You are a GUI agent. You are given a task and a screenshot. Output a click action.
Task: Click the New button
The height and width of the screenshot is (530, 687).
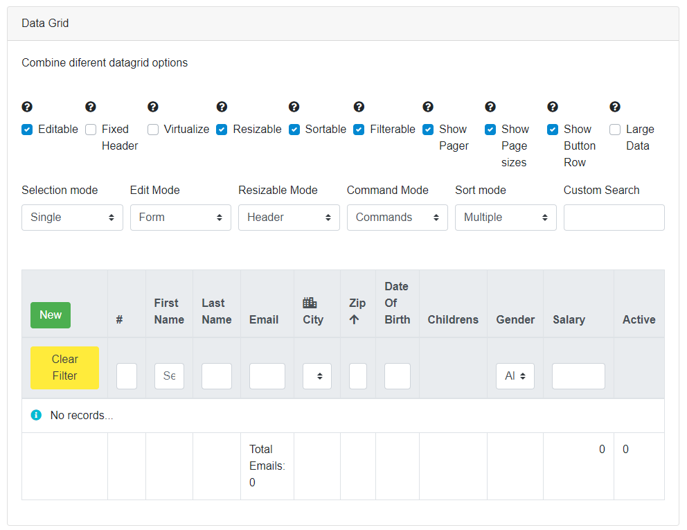50,315
